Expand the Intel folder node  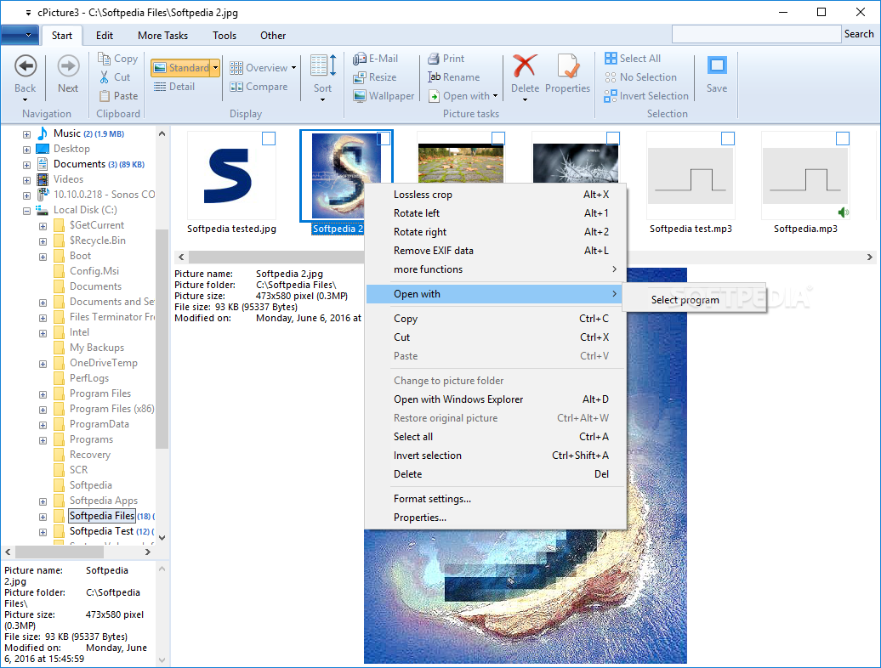pyautogui.click(x=43, y=333)
